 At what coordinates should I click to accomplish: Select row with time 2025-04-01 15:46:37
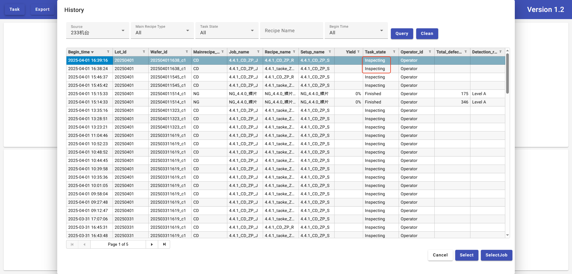[x=286, y=77]
